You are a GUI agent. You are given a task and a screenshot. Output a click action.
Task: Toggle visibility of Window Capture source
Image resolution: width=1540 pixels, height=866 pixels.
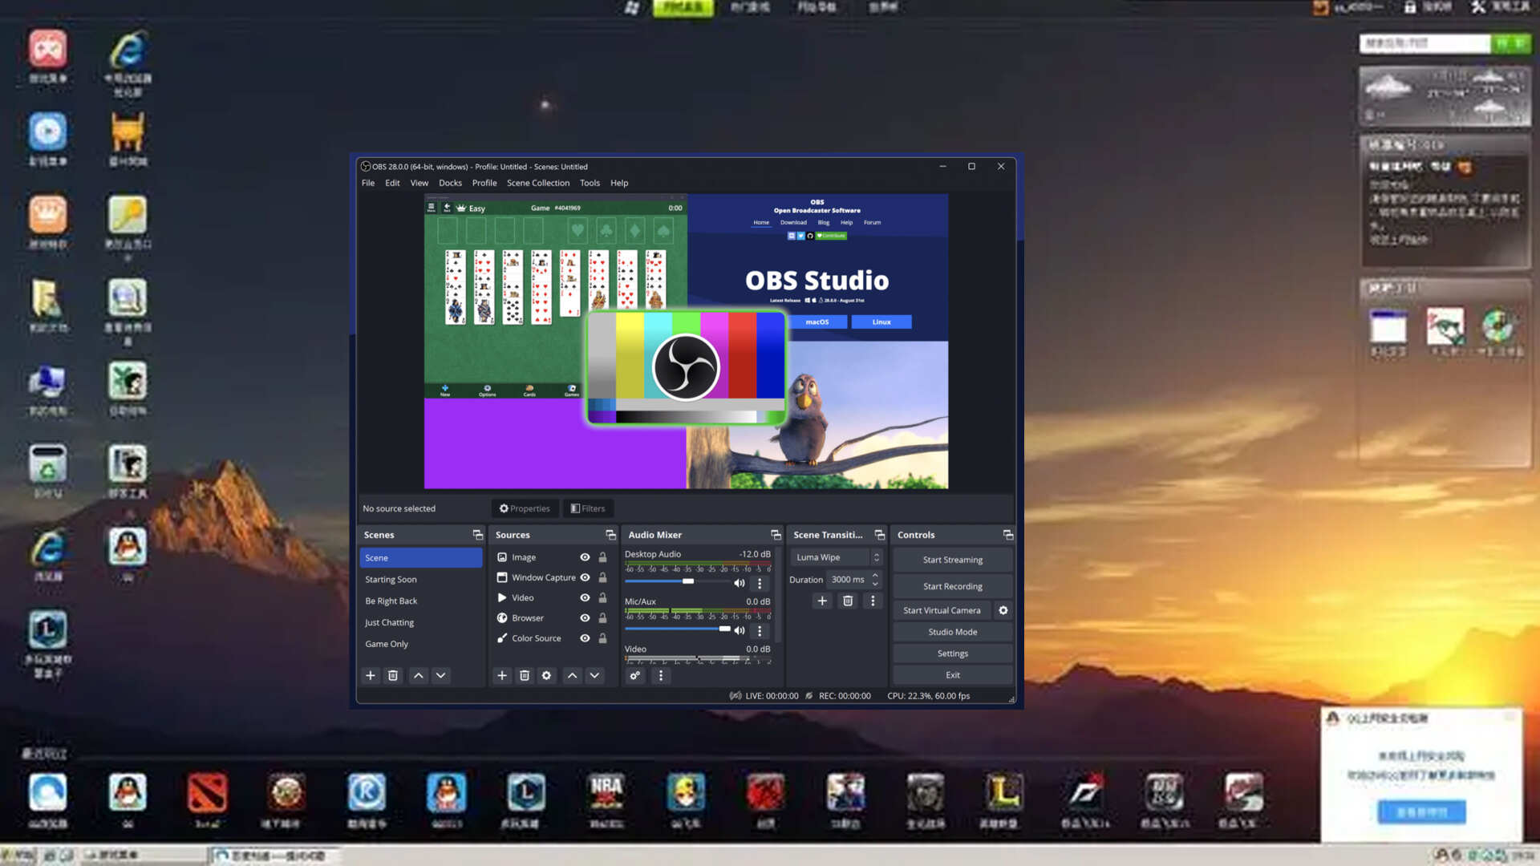(x=585, y=577)
